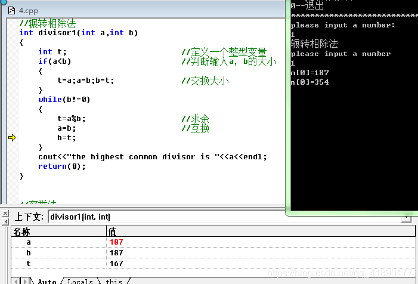Click the line 'b=t;' in the code

coord(67,138)
